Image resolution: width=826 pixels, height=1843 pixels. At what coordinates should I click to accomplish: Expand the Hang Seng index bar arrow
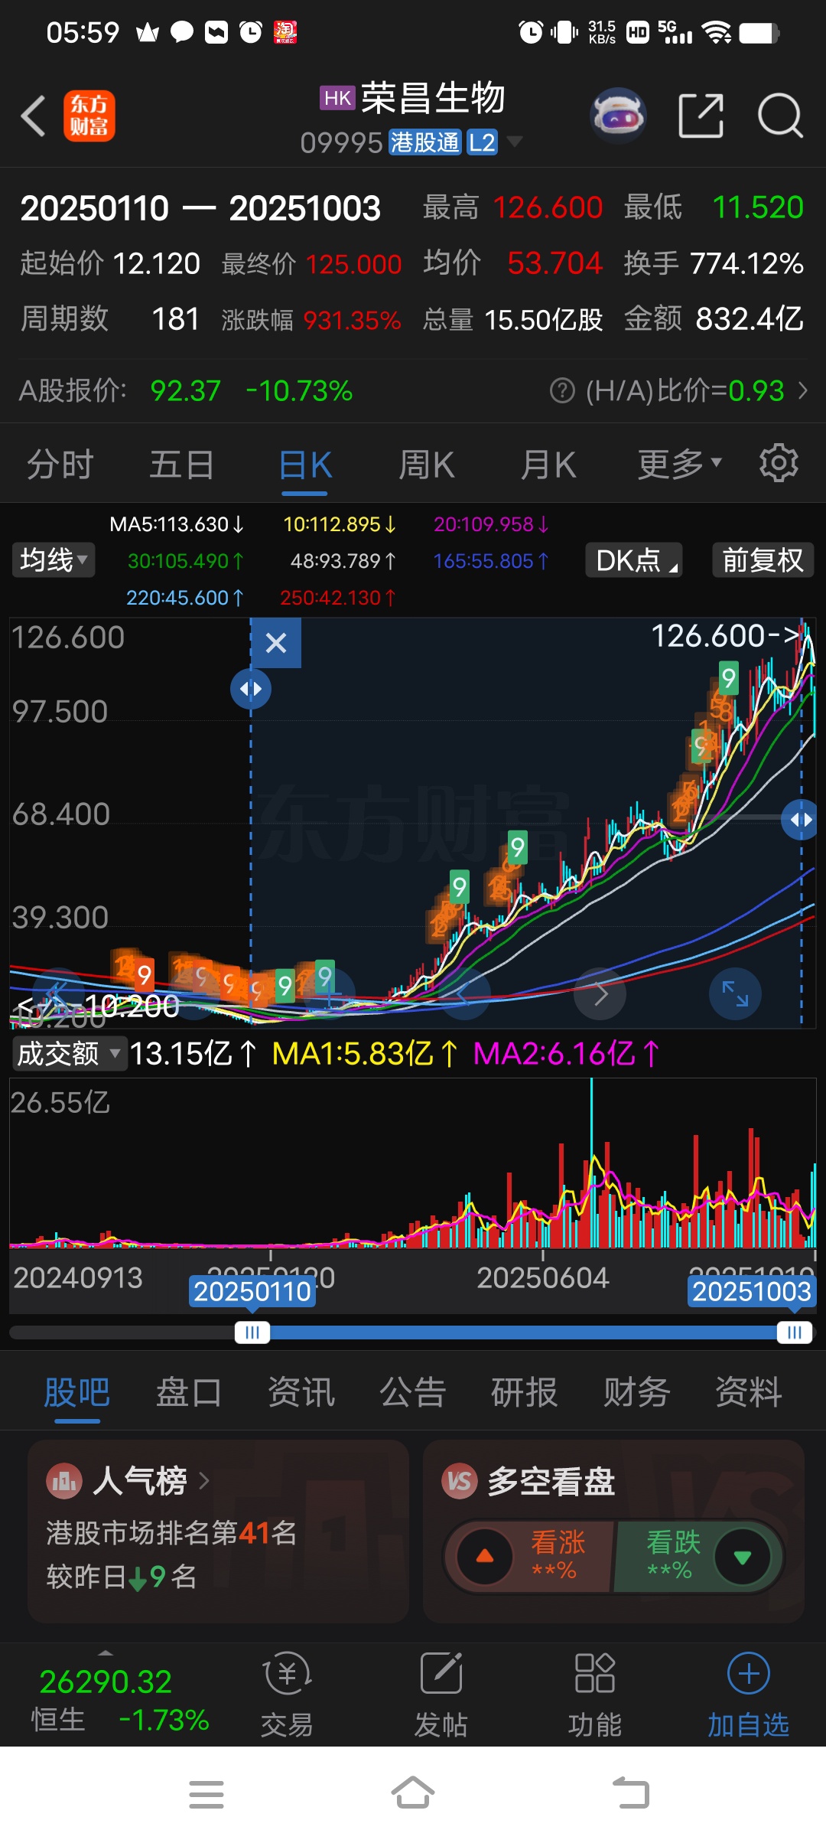(x=106, y=1654)
